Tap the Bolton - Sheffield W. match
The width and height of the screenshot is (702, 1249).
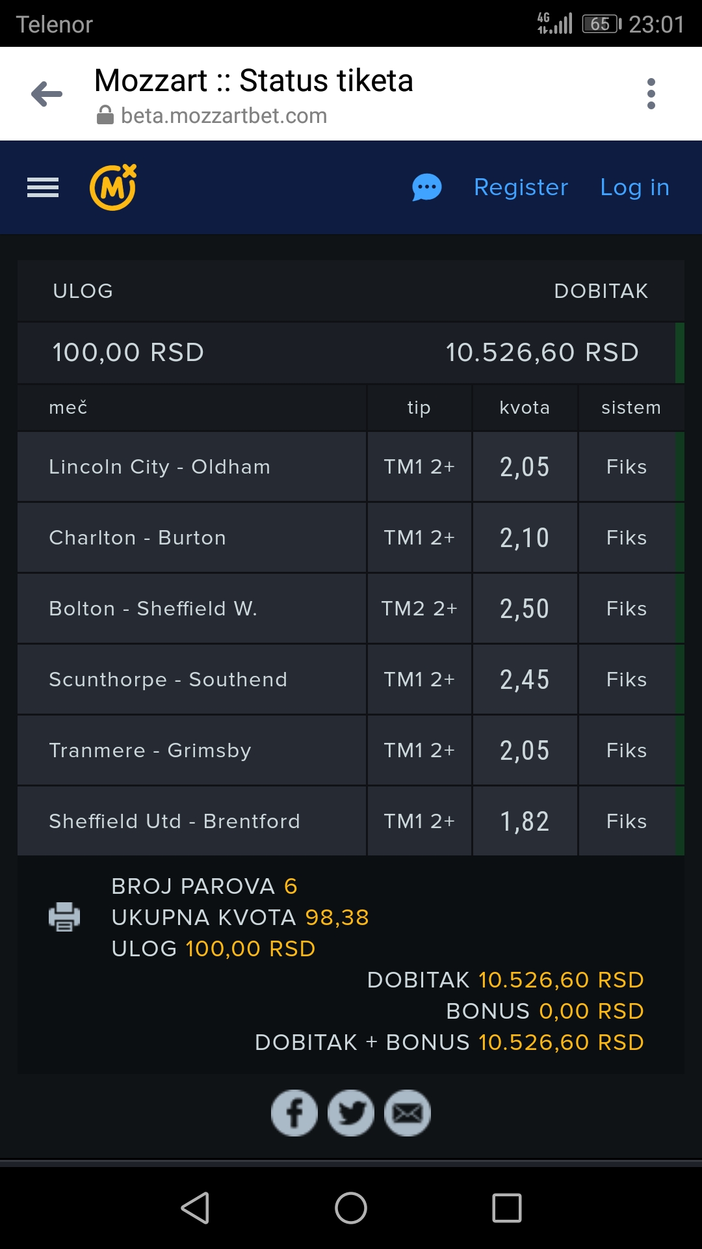pyautogui.click(x=153, y=609)
